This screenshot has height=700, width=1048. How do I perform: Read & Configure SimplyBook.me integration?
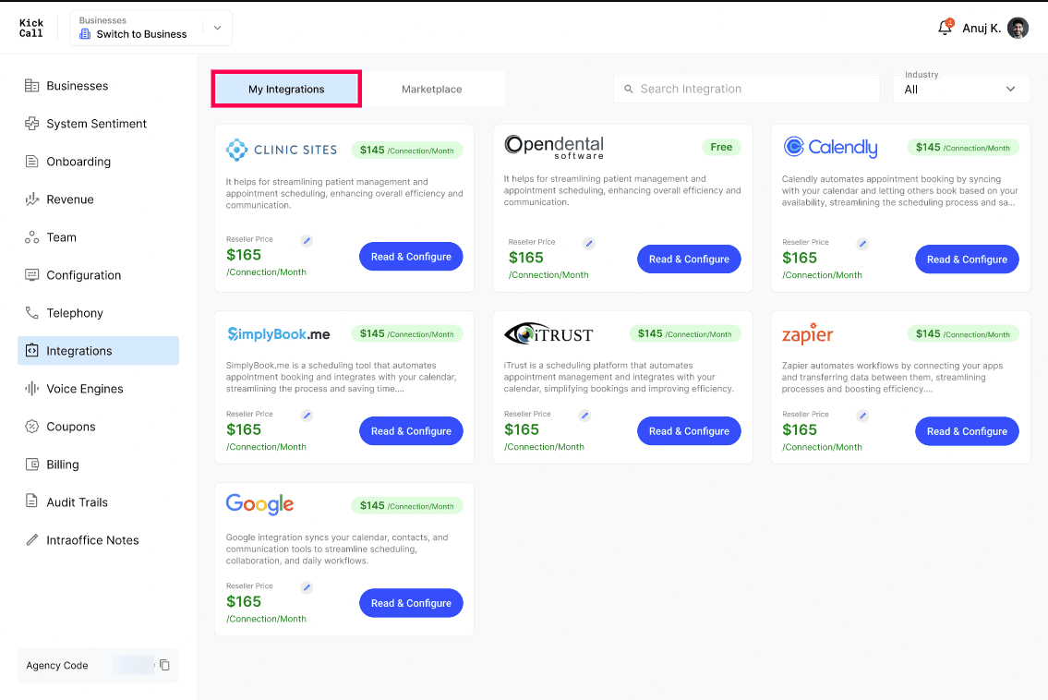[x=411, y=431]
